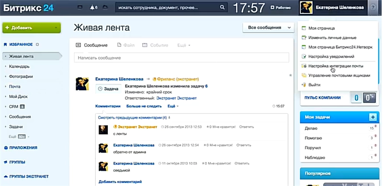Image resolution: width=383 pixels, height=186 pixels.
Task: Open Задачи in the sidebar
Action: (16, 127)
